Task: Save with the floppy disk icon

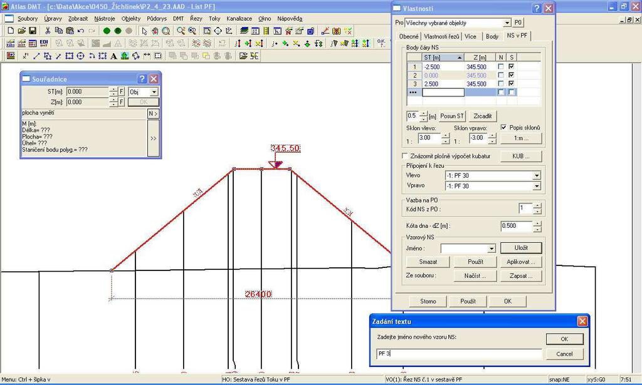Action: [x=33, y=31]
